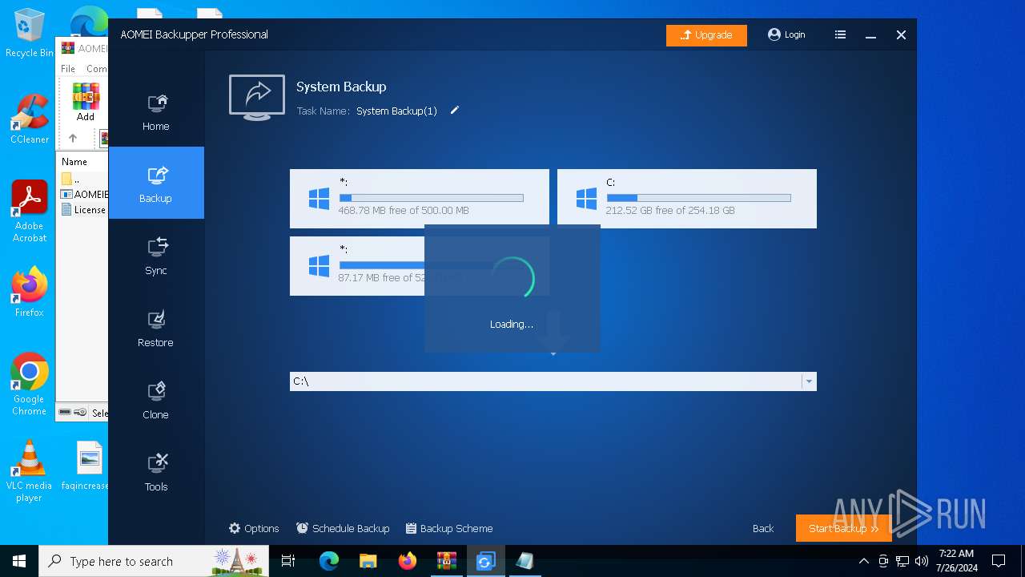
Task: Click the taskbar clock
Action: (x=958, y=561)
